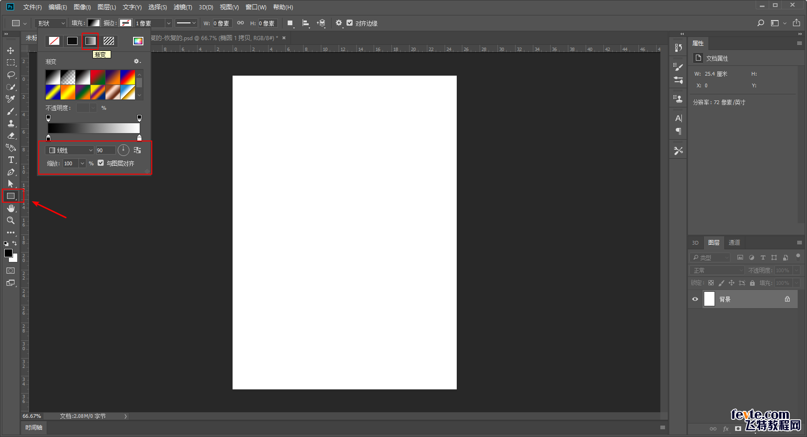Toggle Quick Mask mode

tap(10, 271)
